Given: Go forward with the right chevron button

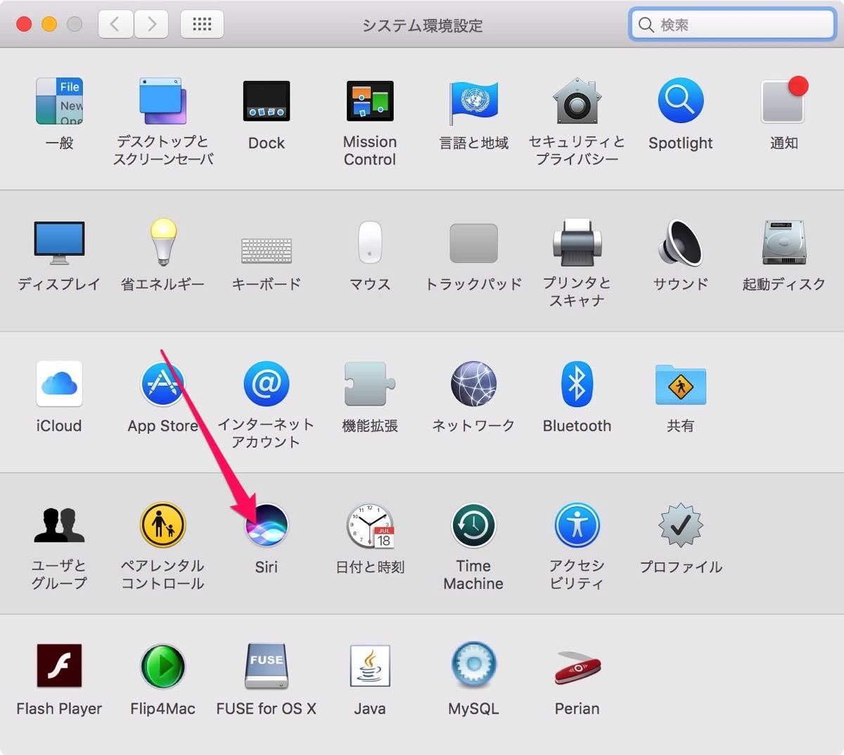Looking at the screenshot, I should [x=151, y=25].
